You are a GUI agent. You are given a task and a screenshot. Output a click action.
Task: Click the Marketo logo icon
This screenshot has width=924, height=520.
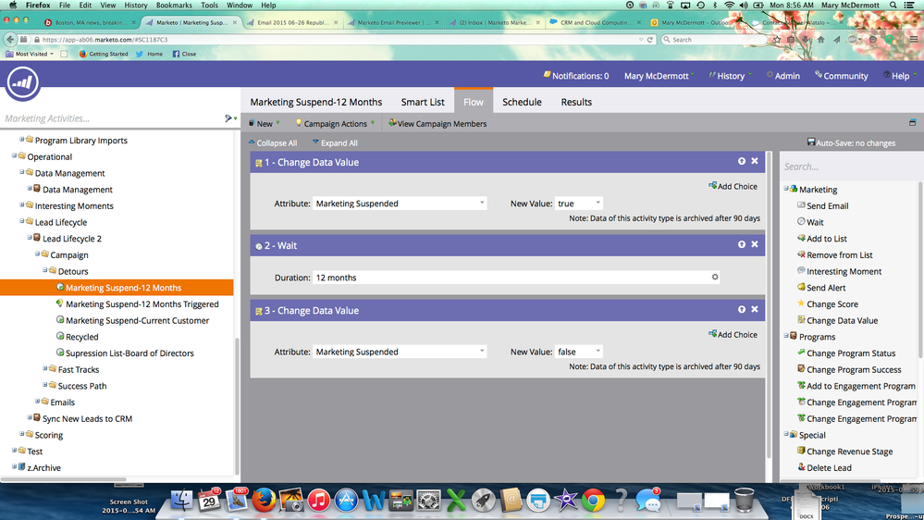pyautogui.click(x=22, y=82)
